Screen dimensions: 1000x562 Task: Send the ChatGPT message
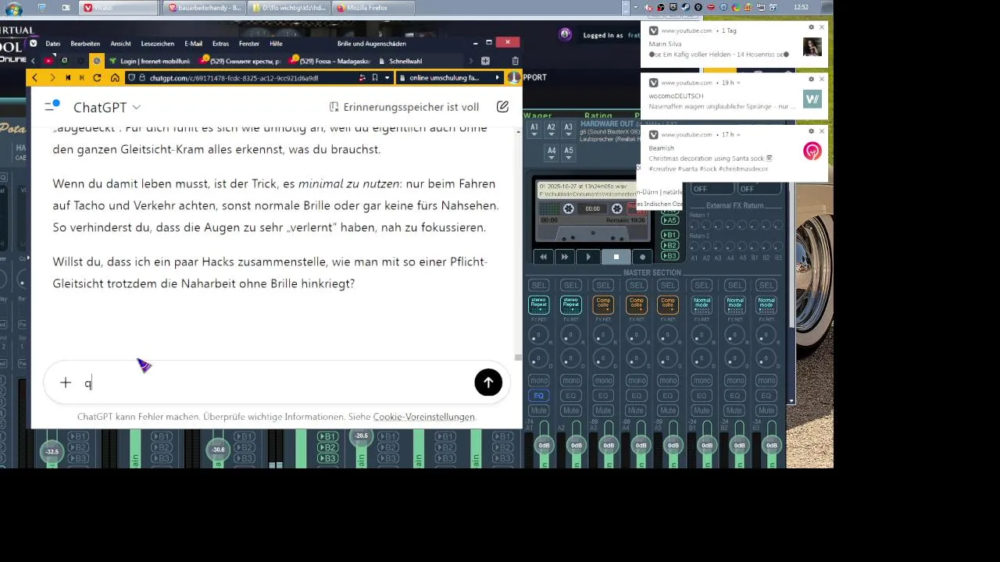(488, 382)
